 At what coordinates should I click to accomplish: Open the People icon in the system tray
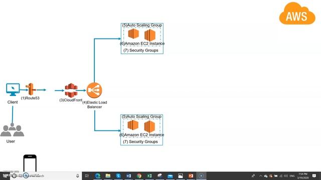click(x=253, y=175)
